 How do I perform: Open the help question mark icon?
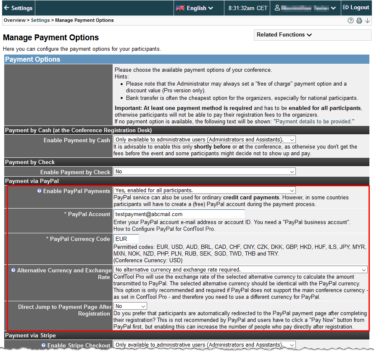coord(350,21)
